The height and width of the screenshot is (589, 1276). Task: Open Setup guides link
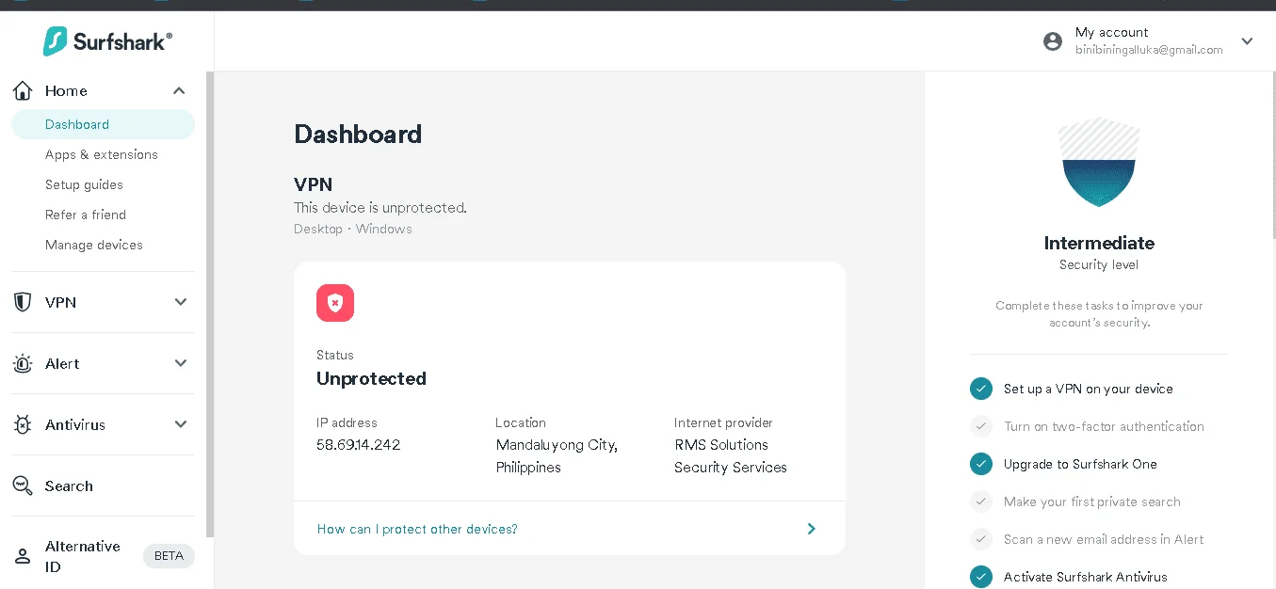pos(84,184)
